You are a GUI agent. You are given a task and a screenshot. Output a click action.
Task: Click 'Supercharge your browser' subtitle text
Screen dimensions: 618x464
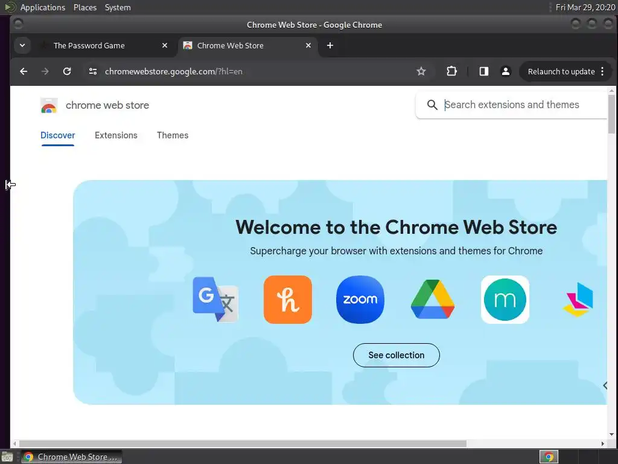[396, 251]
